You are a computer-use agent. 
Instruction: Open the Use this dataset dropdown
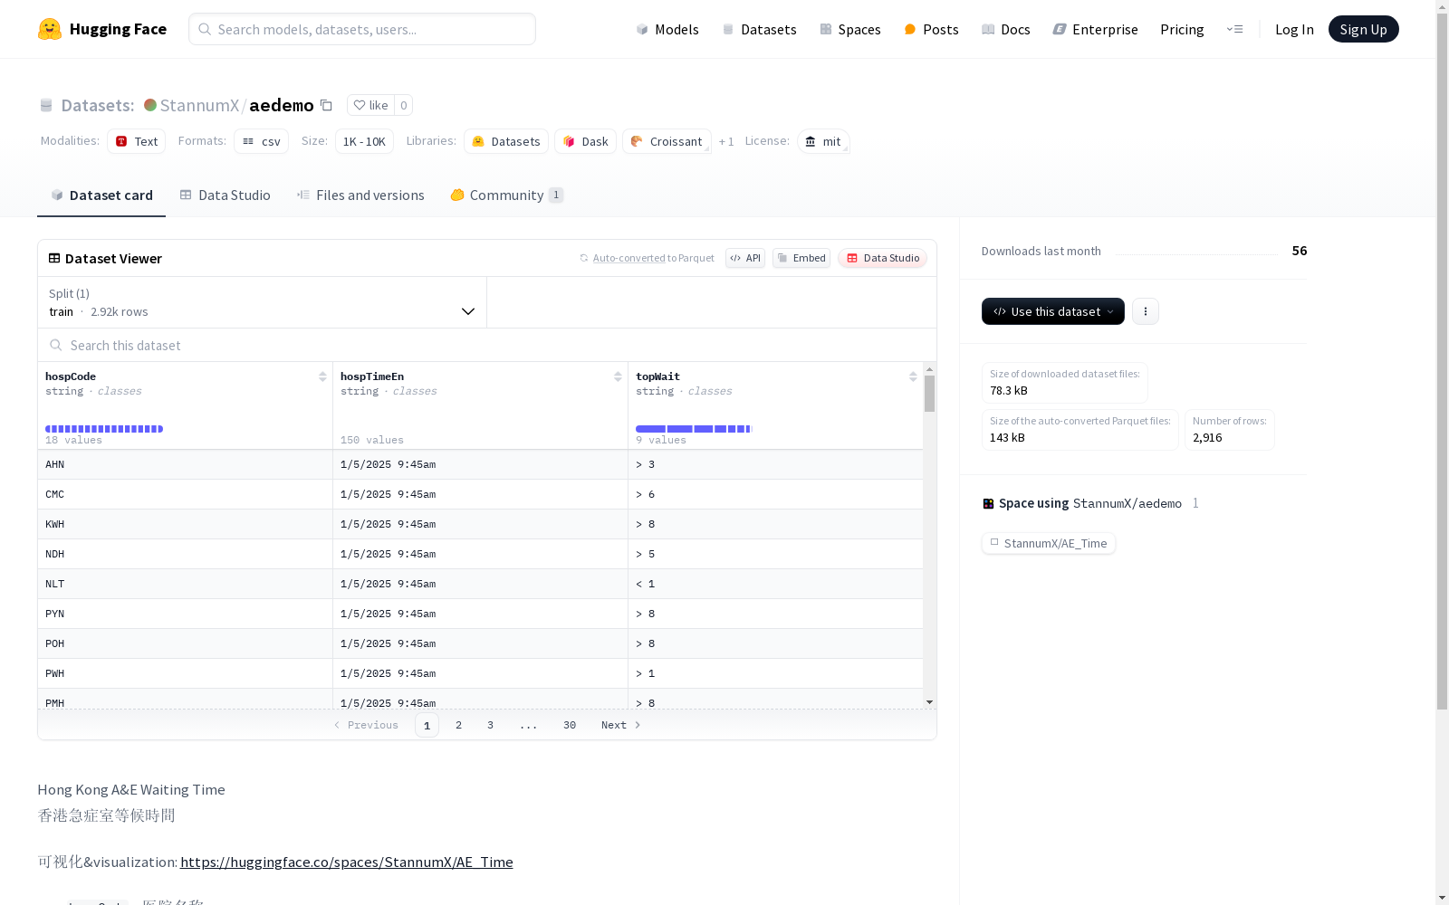pos(1053,311)
